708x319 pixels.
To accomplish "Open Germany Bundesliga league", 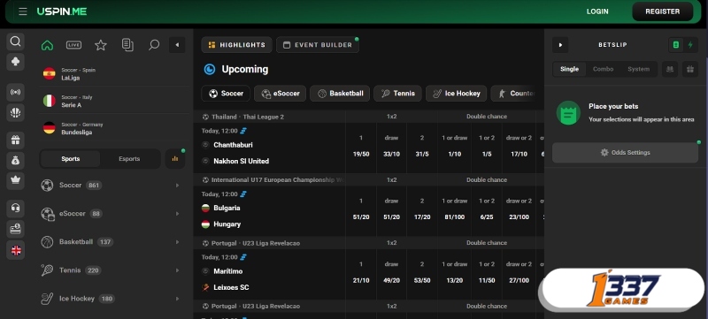I will [114, 128].
